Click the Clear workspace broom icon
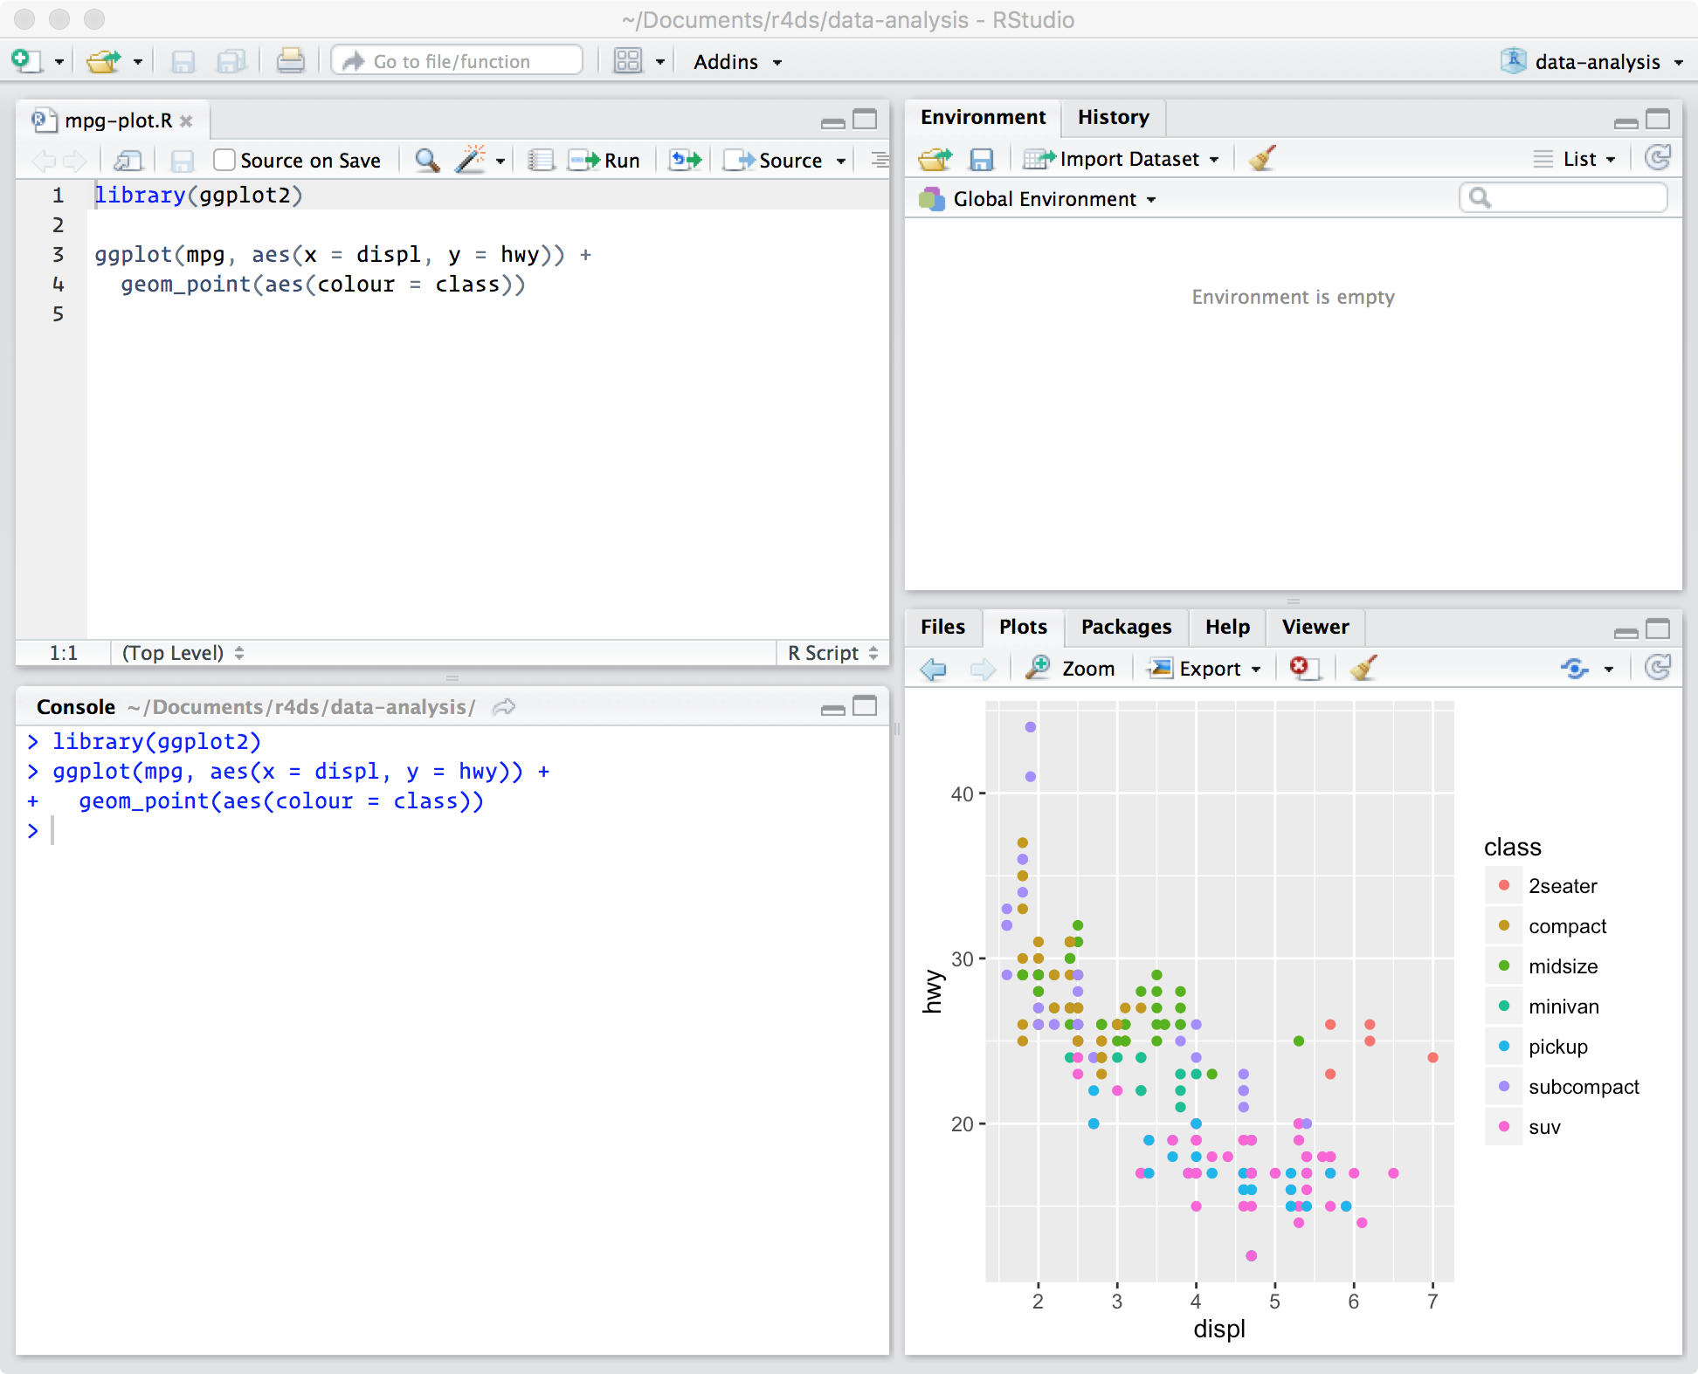 (1262, 158)
